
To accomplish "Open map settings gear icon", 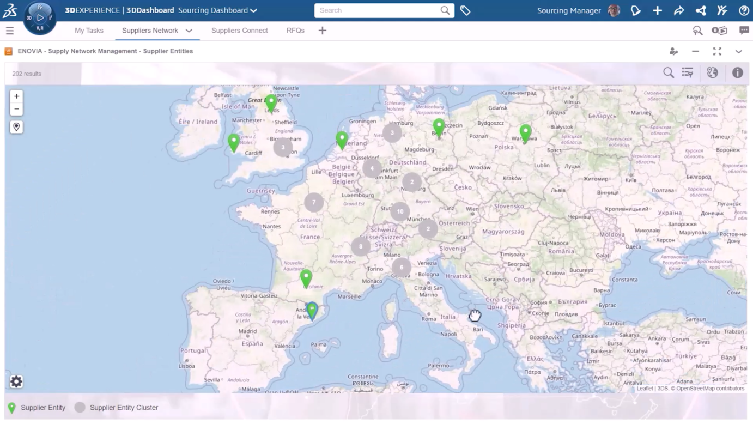I will coord(16,381).
